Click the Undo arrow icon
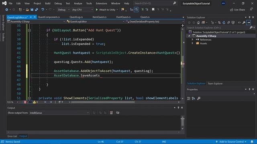This screenshot has width=257, height=144. tap(43, 10)
